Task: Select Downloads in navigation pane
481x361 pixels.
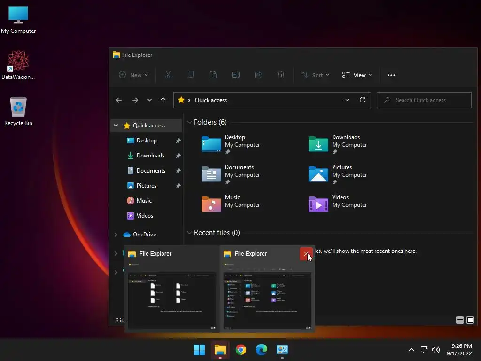Action: click(150, 156)
